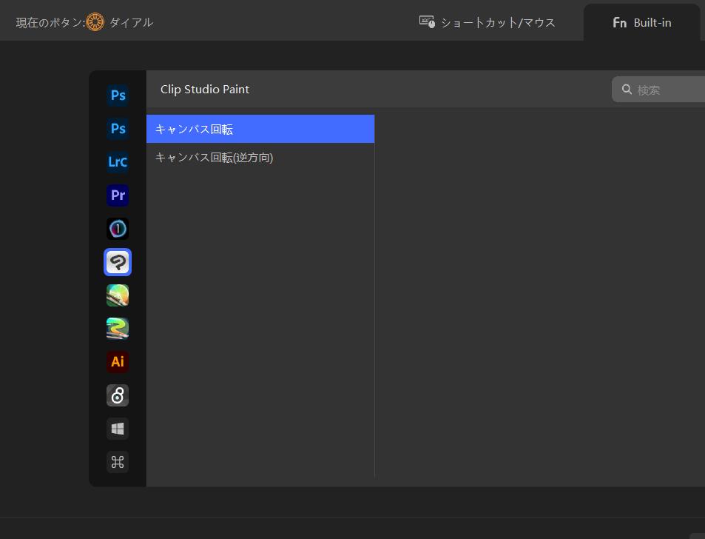Click the Clip Studio Paint panel title
This screenshot has height=539, width=705.
click(x=205, y=89)
